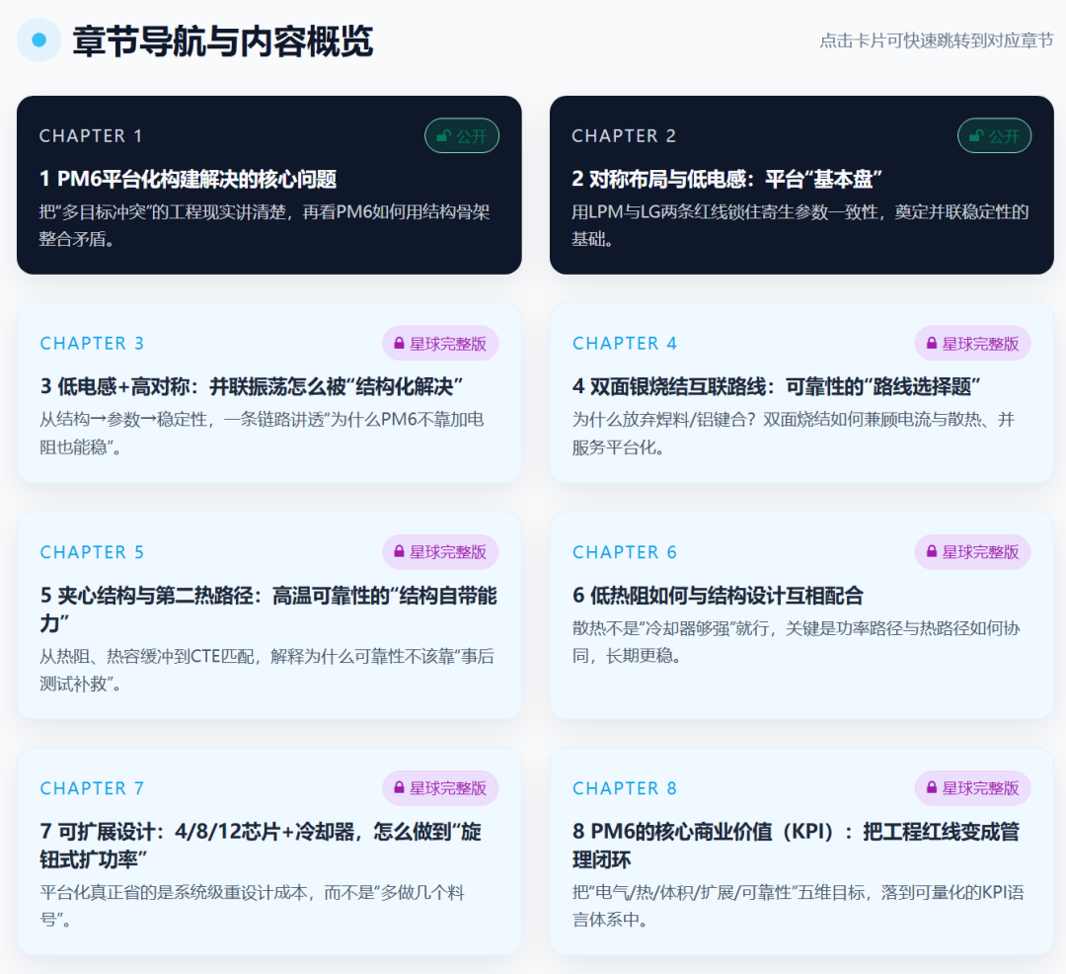The height and width of the screenshot is (974, 1066).
Task: Click the blue dot icon beside the section title
Action: pyautogui.click(x=38, y=40)
